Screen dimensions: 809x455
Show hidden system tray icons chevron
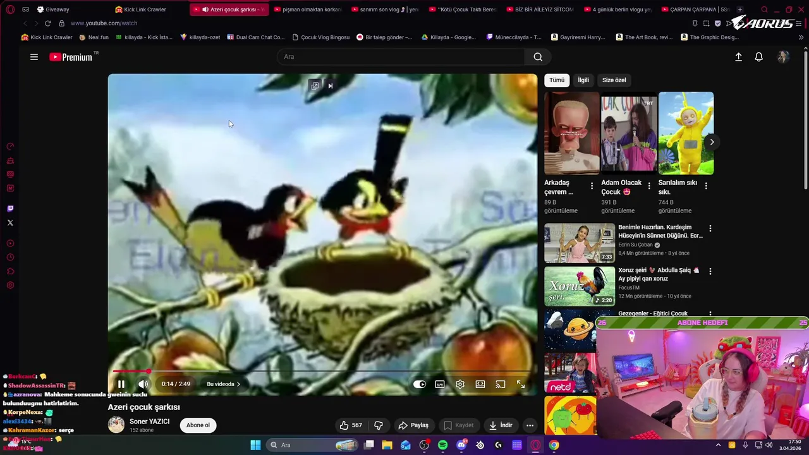point(718,445)
